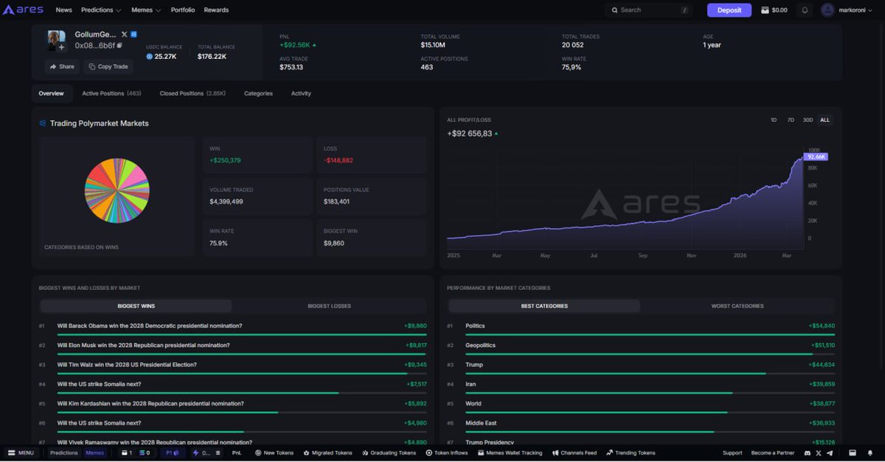This screenshot has width=885, height=462.
Task: Open Rewards in the top navigation
Action: tap(216, 10)
